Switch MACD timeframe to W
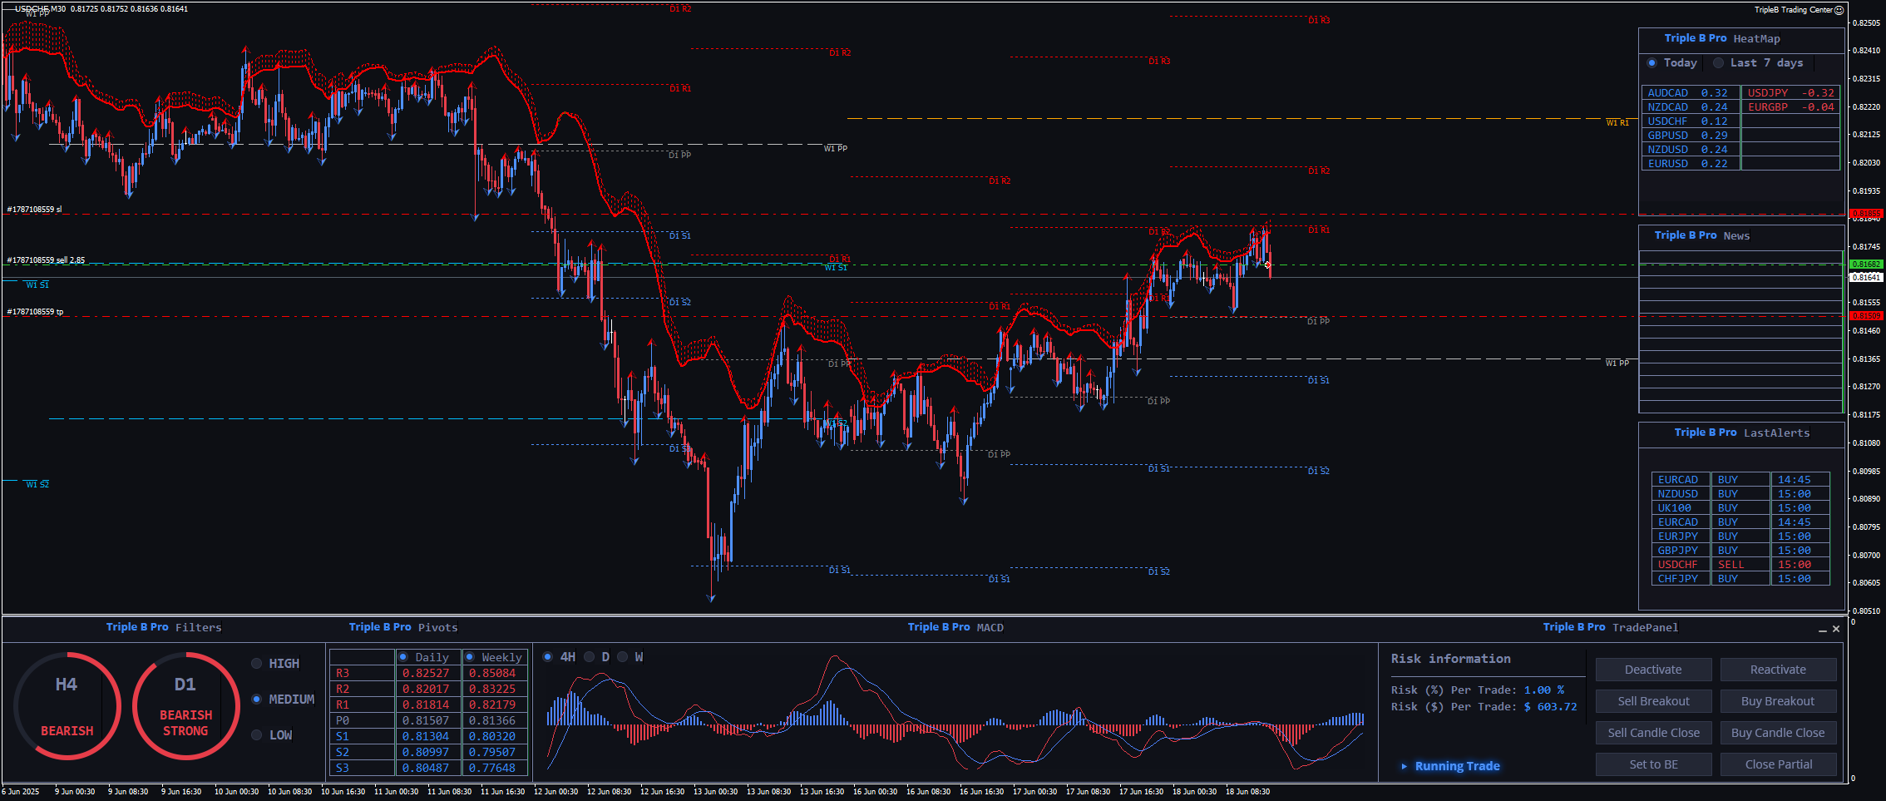This screenshot has height=801, width=1886. (x=623, y=657)
